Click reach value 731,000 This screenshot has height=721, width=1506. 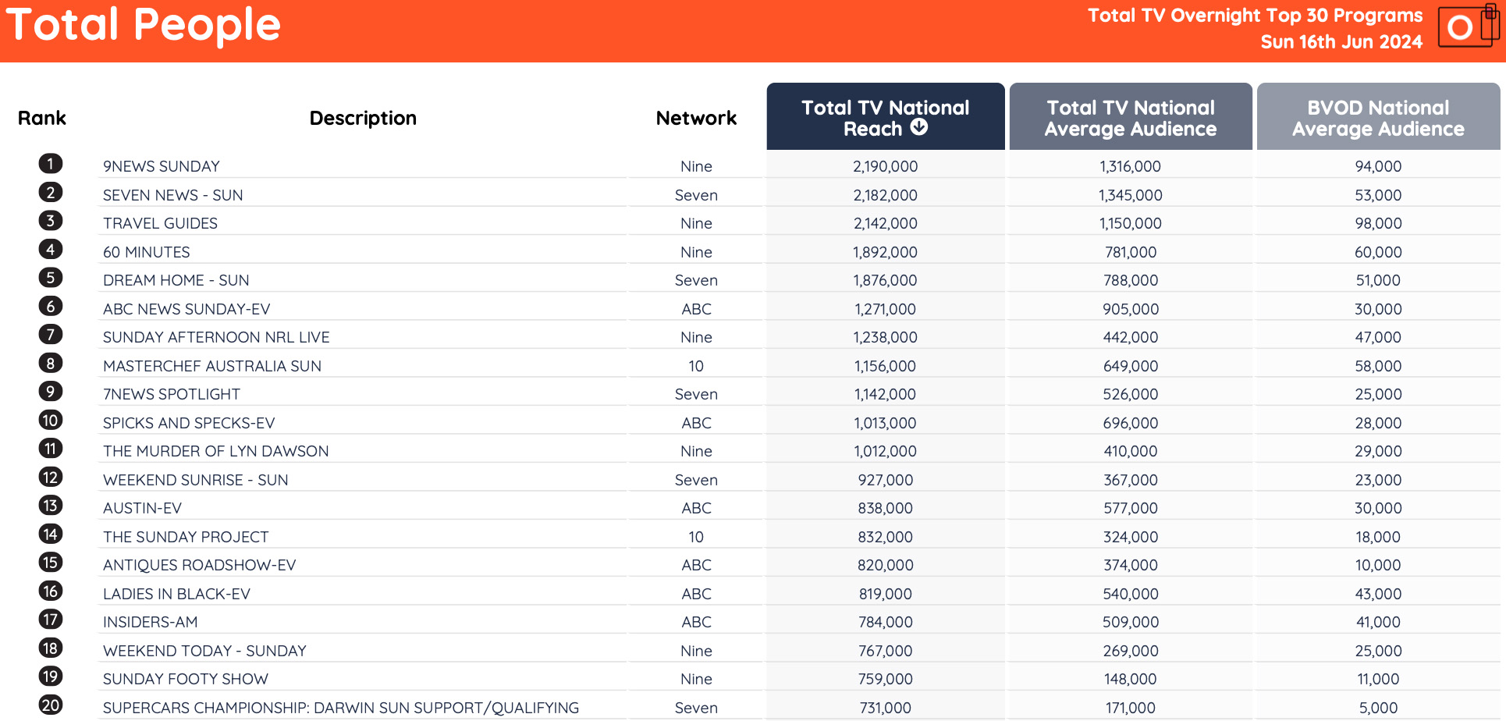(x=886, y=708)
